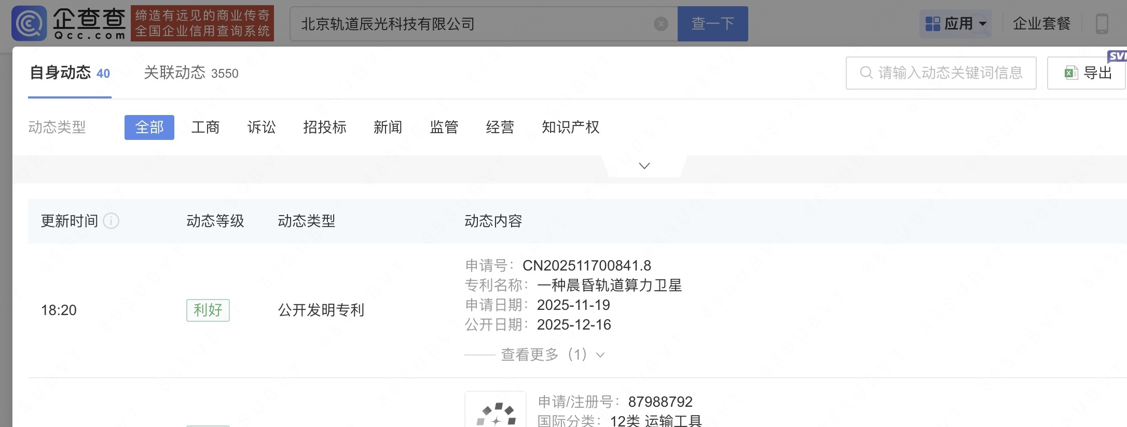Click the 动态类型 column header
1127x427 pixels.
[307, 221]
